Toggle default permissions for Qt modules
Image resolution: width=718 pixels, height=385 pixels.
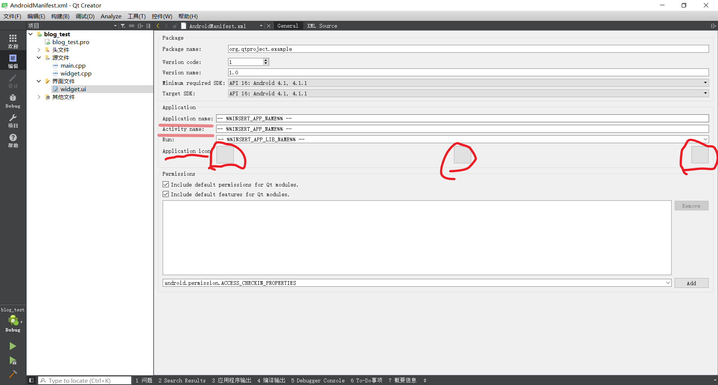[x=166, y=185]
